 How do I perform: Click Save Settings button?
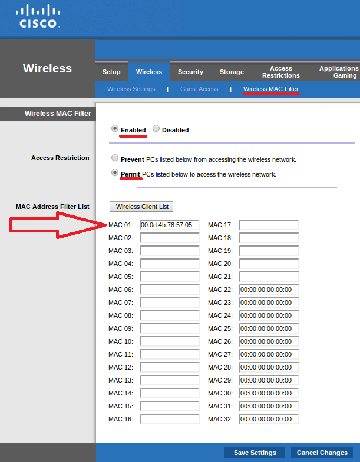pos(255,453)
